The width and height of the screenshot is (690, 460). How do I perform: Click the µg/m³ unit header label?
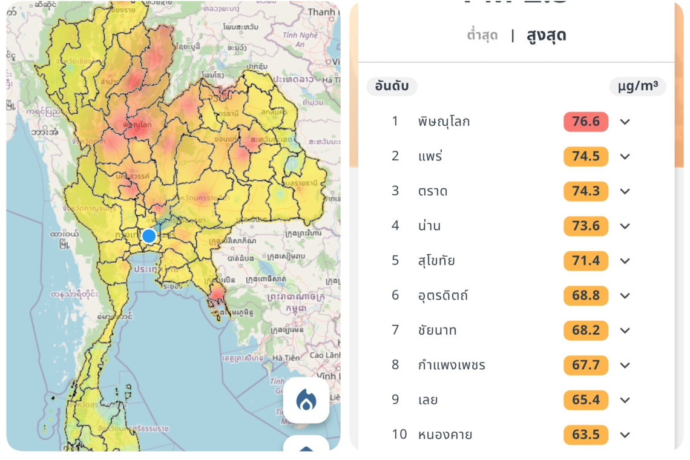(x=637, y=87)
